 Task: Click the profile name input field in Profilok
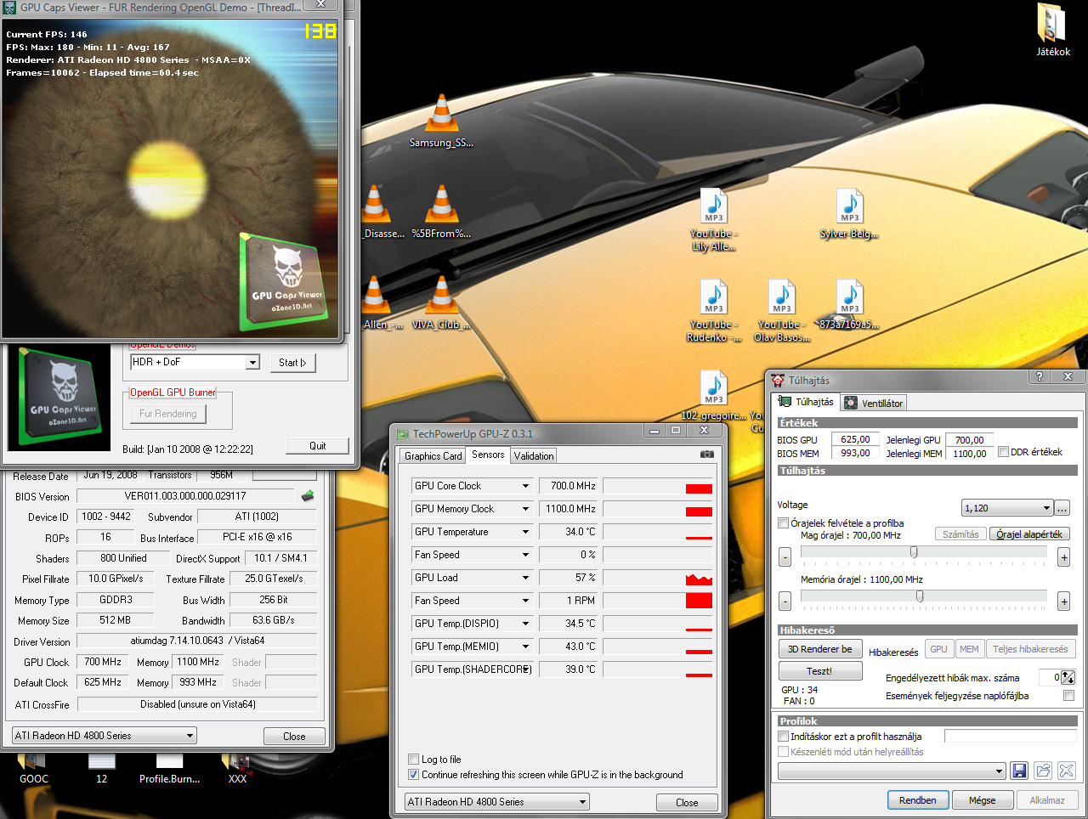(x=1010, y=736)
